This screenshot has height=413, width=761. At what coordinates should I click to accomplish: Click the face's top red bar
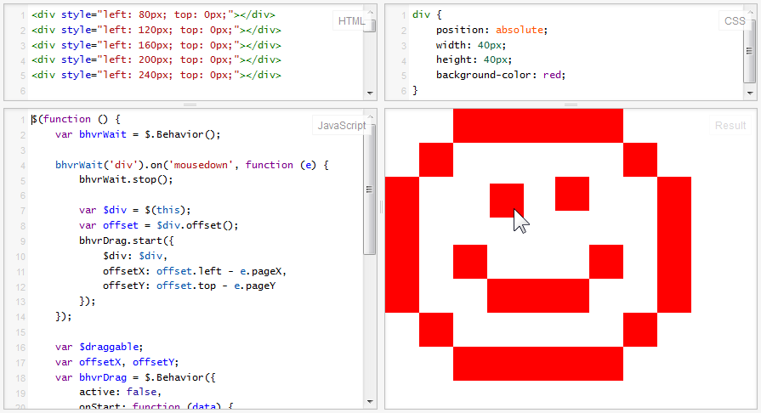538,126
